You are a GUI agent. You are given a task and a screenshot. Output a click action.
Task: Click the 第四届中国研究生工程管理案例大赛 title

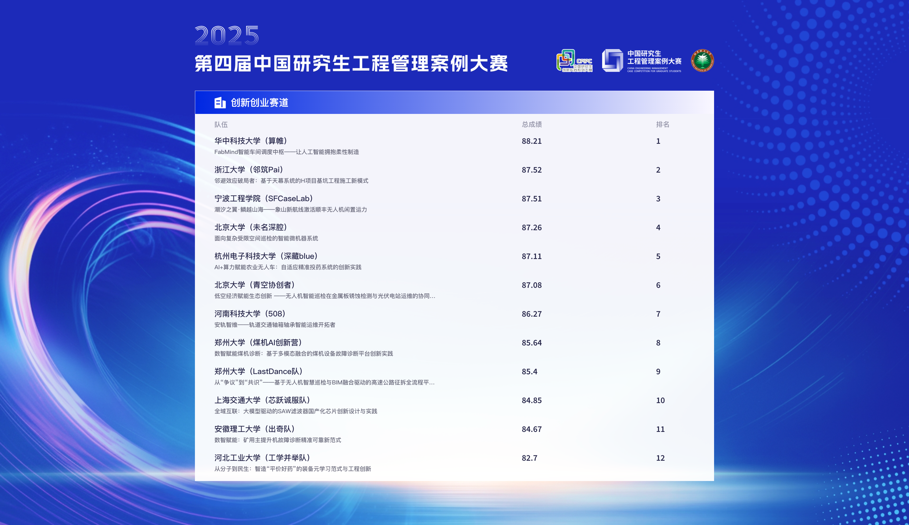click(x=351, y=64)
